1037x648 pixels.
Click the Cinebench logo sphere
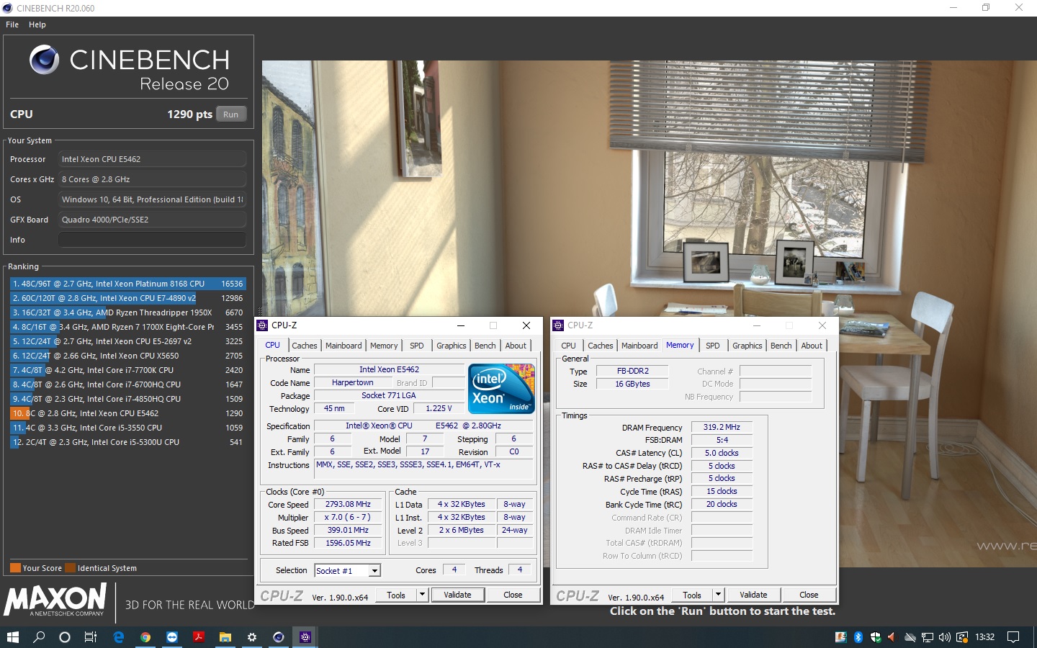point(45,60)
